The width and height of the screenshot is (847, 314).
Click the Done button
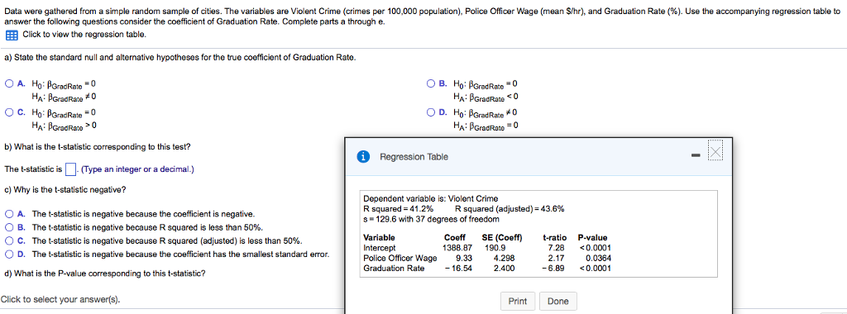pyautogui.click(x=558, y=301)
